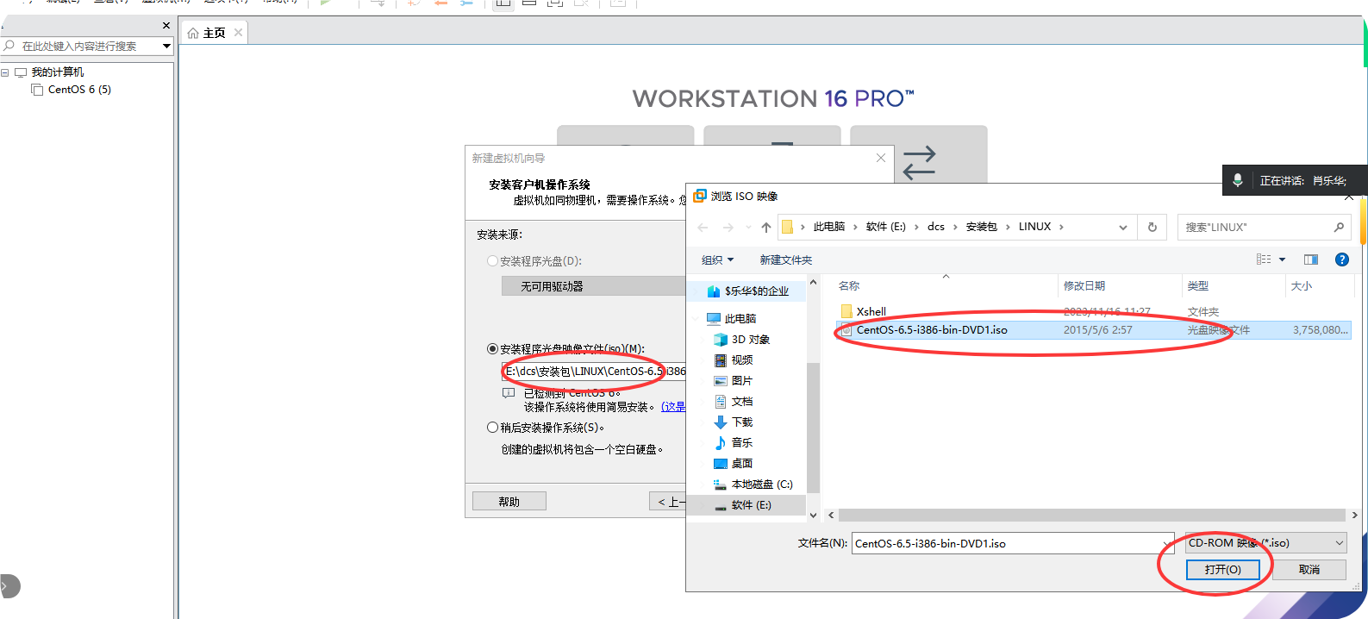This screenshot has height=619, width=1368.
Task: Open the 文件名 combo box dropdown
Action: (x=1167, y=543)
